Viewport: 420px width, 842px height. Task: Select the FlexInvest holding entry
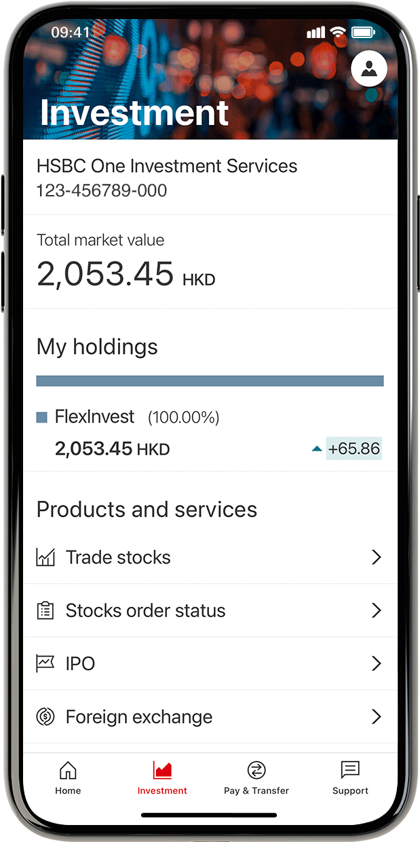point(95,417)
